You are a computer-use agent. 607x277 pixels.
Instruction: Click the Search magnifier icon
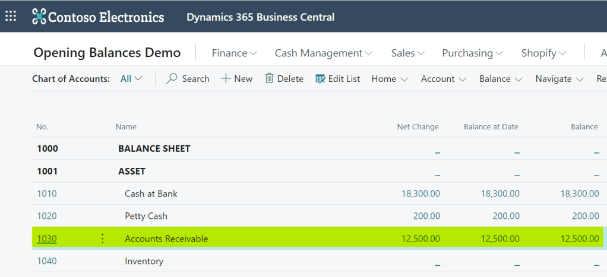(172, 79)
